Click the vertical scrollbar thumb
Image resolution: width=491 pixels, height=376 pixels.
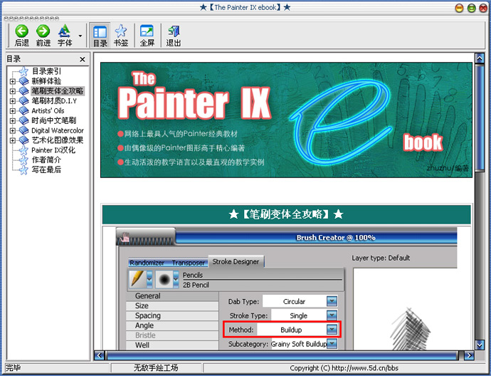click(x=480, y=117)
